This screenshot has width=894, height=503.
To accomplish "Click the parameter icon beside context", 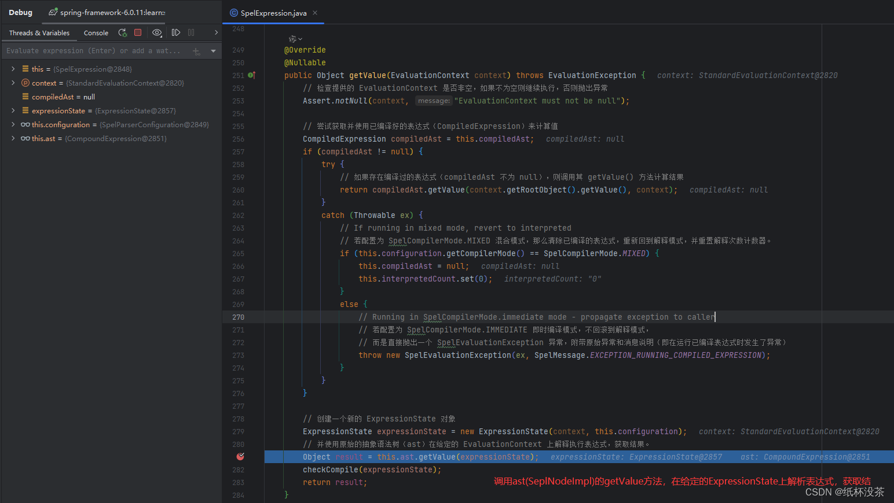I will click(25, 83).
